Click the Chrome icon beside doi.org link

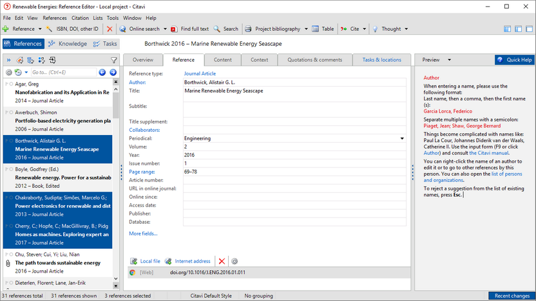(132, 273)
